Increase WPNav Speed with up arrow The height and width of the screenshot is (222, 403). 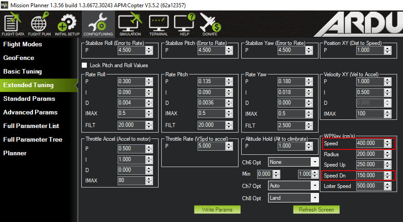387,142
